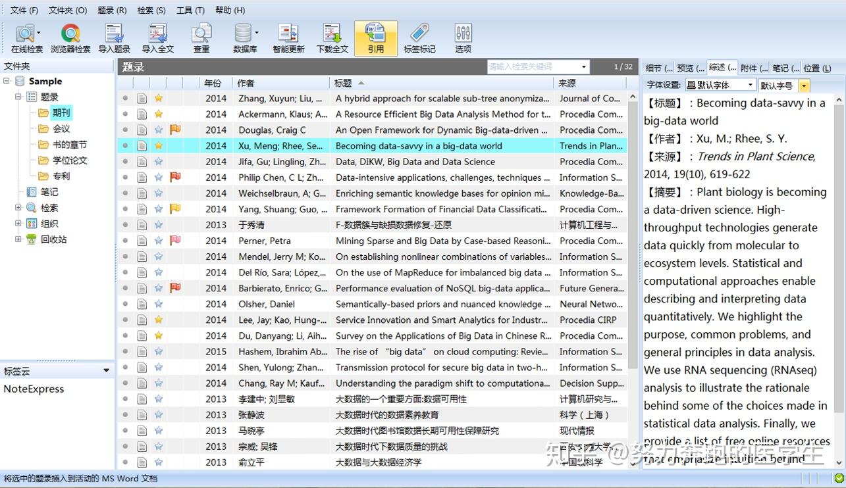Open the 默认字号 font size dropdown
Viewport: 846px width, 488px height.
point(804,85)
